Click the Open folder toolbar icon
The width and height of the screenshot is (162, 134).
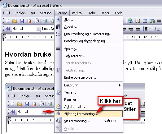click(15, 21)
